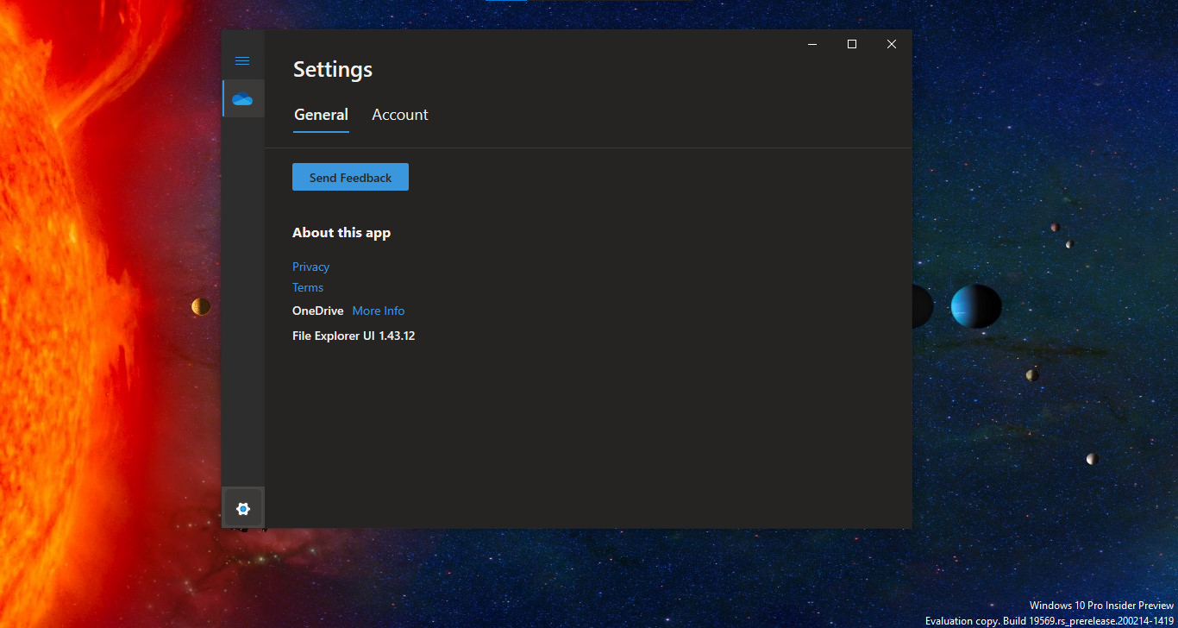Switch to the Account tab

point(399,115)
